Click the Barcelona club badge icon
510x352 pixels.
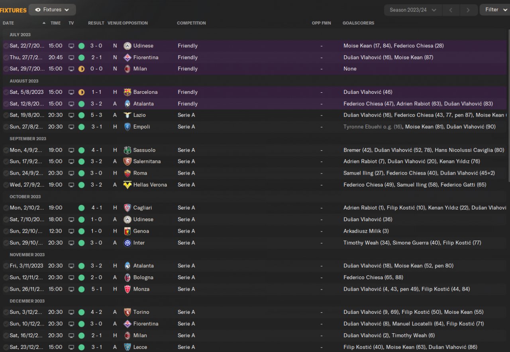point(127,92)
